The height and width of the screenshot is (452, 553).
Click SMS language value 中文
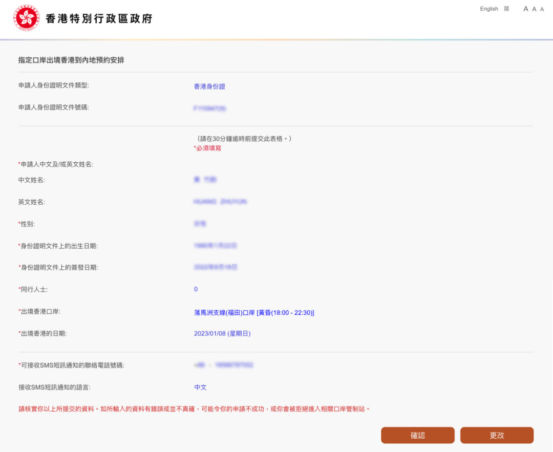(x=200, y=387)
